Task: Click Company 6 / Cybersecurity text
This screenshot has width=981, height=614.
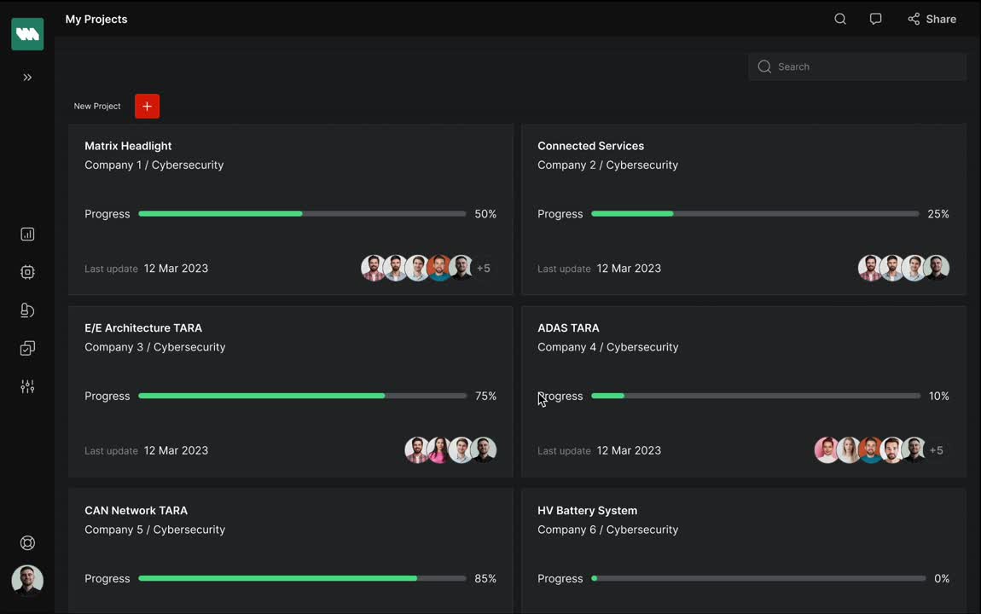Action: click(x=607, y=530)
